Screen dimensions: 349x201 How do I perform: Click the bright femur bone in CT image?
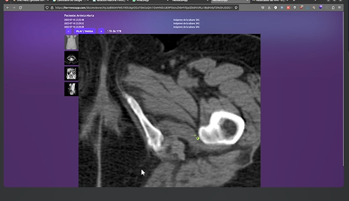221,128
